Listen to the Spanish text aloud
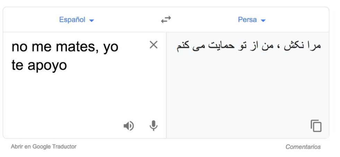The width and height of the screenshot is (340, 157). pyautogui.click(x=129, y=126)
